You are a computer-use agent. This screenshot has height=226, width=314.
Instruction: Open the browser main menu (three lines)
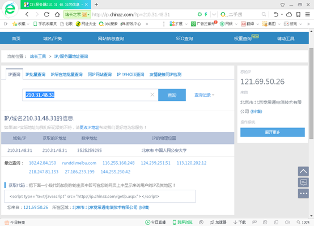click(308, 14)
